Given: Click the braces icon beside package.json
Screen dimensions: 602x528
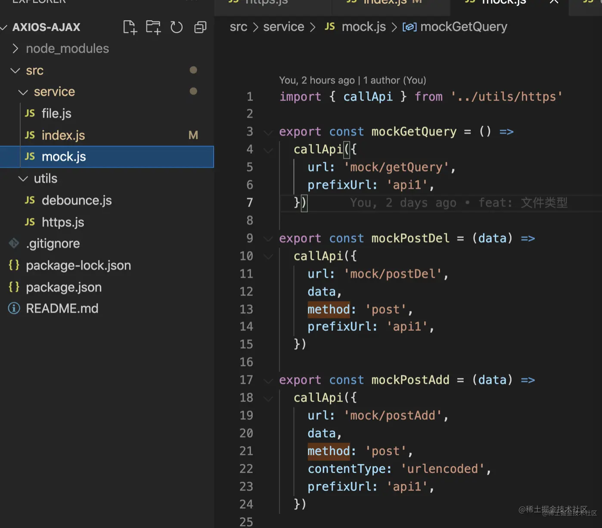Looking at the screenshot, I should coord(14,287).
